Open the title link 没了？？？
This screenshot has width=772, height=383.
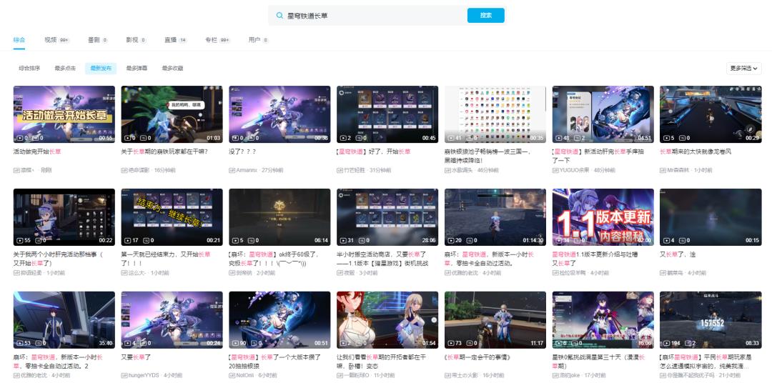click(242, 151)
